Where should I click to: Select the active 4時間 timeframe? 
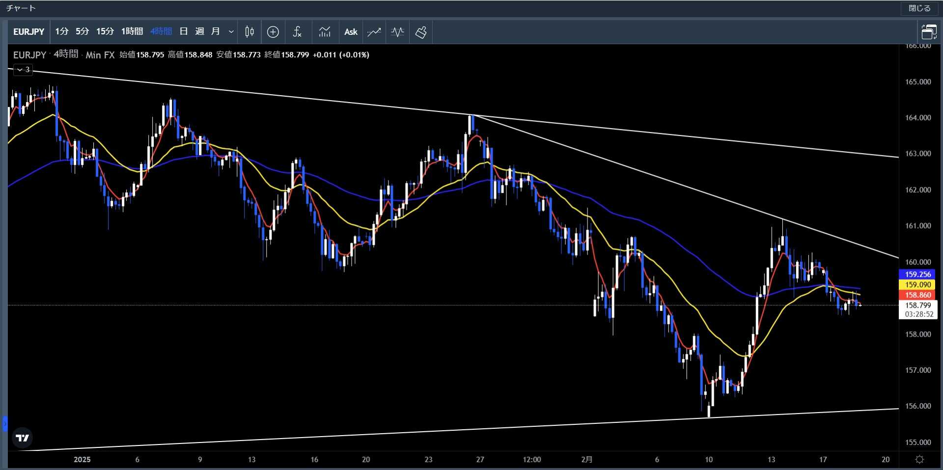[x=161, y=32]
